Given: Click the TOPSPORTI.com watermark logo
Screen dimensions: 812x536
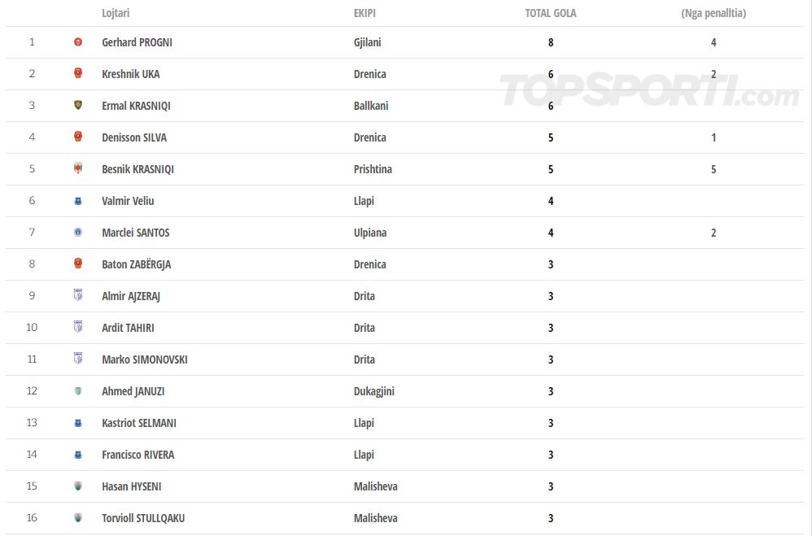Looking at the screenshot, I should pos(650,90).
